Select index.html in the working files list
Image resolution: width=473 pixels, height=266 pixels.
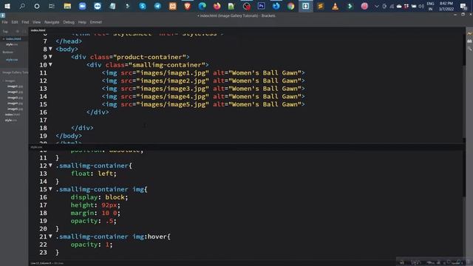13,39
